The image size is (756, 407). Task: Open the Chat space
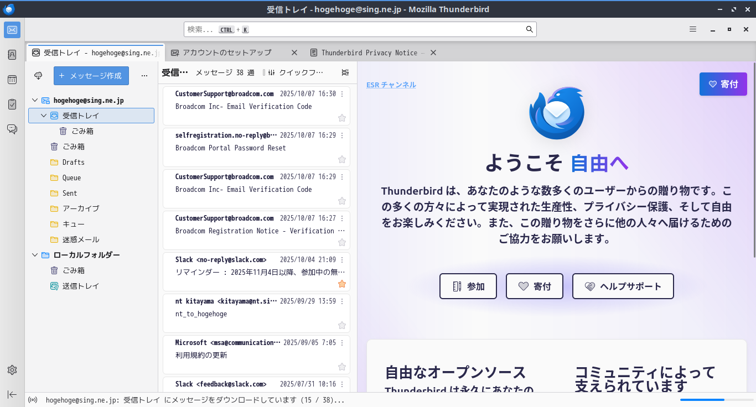(12, 129)
